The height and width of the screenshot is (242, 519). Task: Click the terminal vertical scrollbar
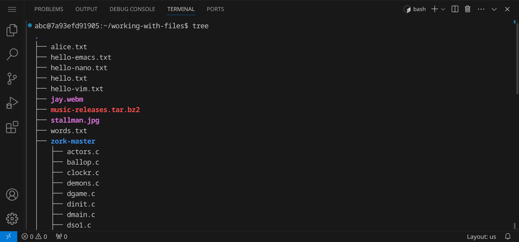(517, 59)
